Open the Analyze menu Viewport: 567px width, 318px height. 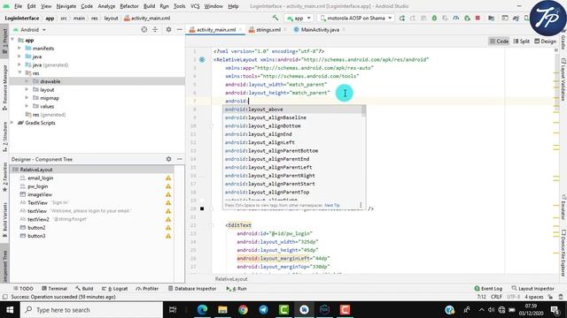(106, 6)
